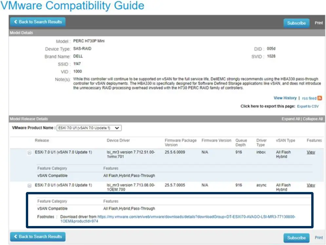Click the VID value 1000

(x=78, y=71)
